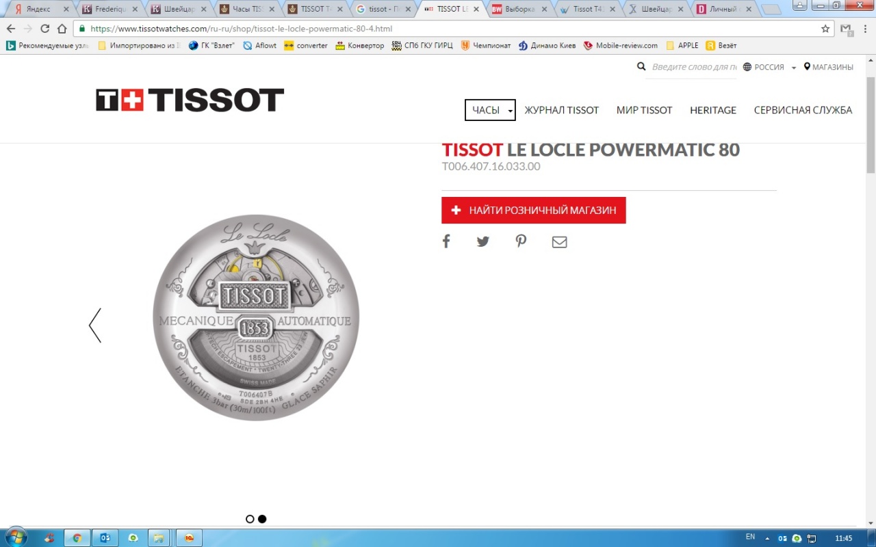Pin the watch on Pinterest
Image resolution: width=876 pixels, height=547 pixels.
[521, 241]
